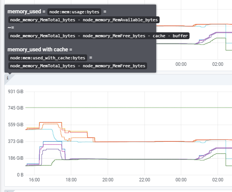Click node:mem:used_with_cache:bytes code label

click(x=48, y=58)
